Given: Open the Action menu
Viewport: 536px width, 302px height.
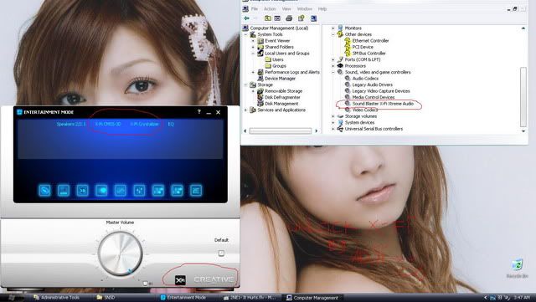Looking at the screenshot, I should click(270, 9).
